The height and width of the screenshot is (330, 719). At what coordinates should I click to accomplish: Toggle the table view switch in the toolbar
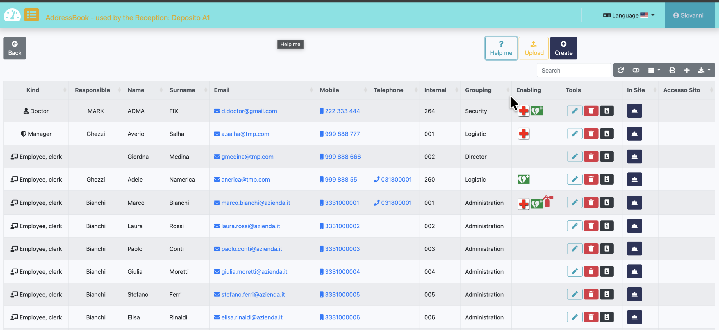(x=636, y=70)
